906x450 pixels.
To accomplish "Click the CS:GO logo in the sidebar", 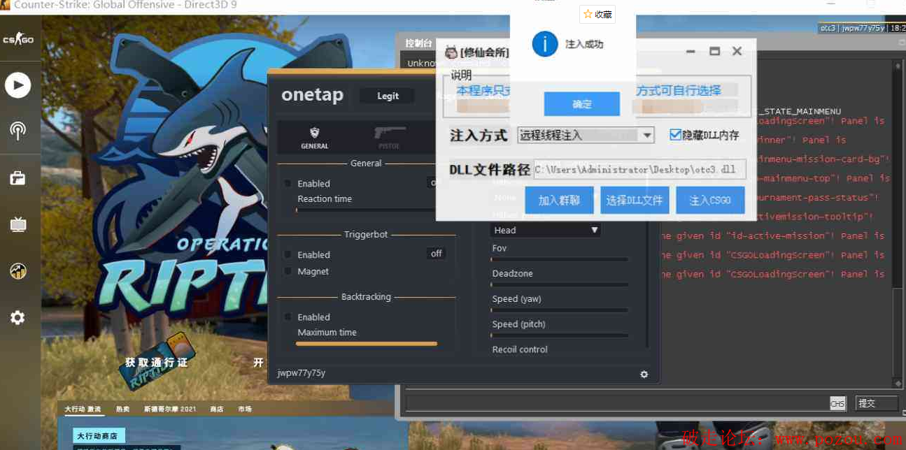I will (18, 40).
